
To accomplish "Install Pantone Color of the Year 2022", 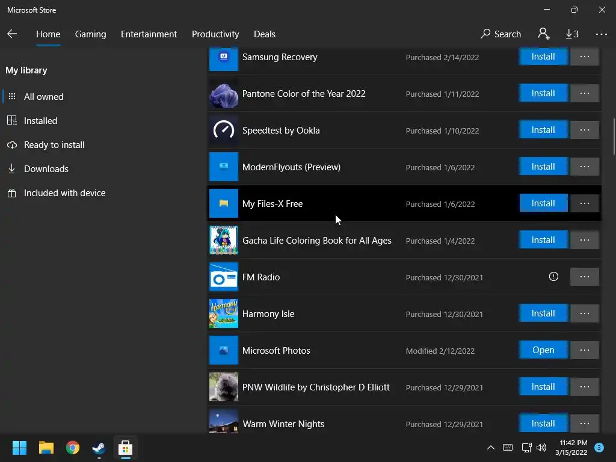I will point(543,93).
